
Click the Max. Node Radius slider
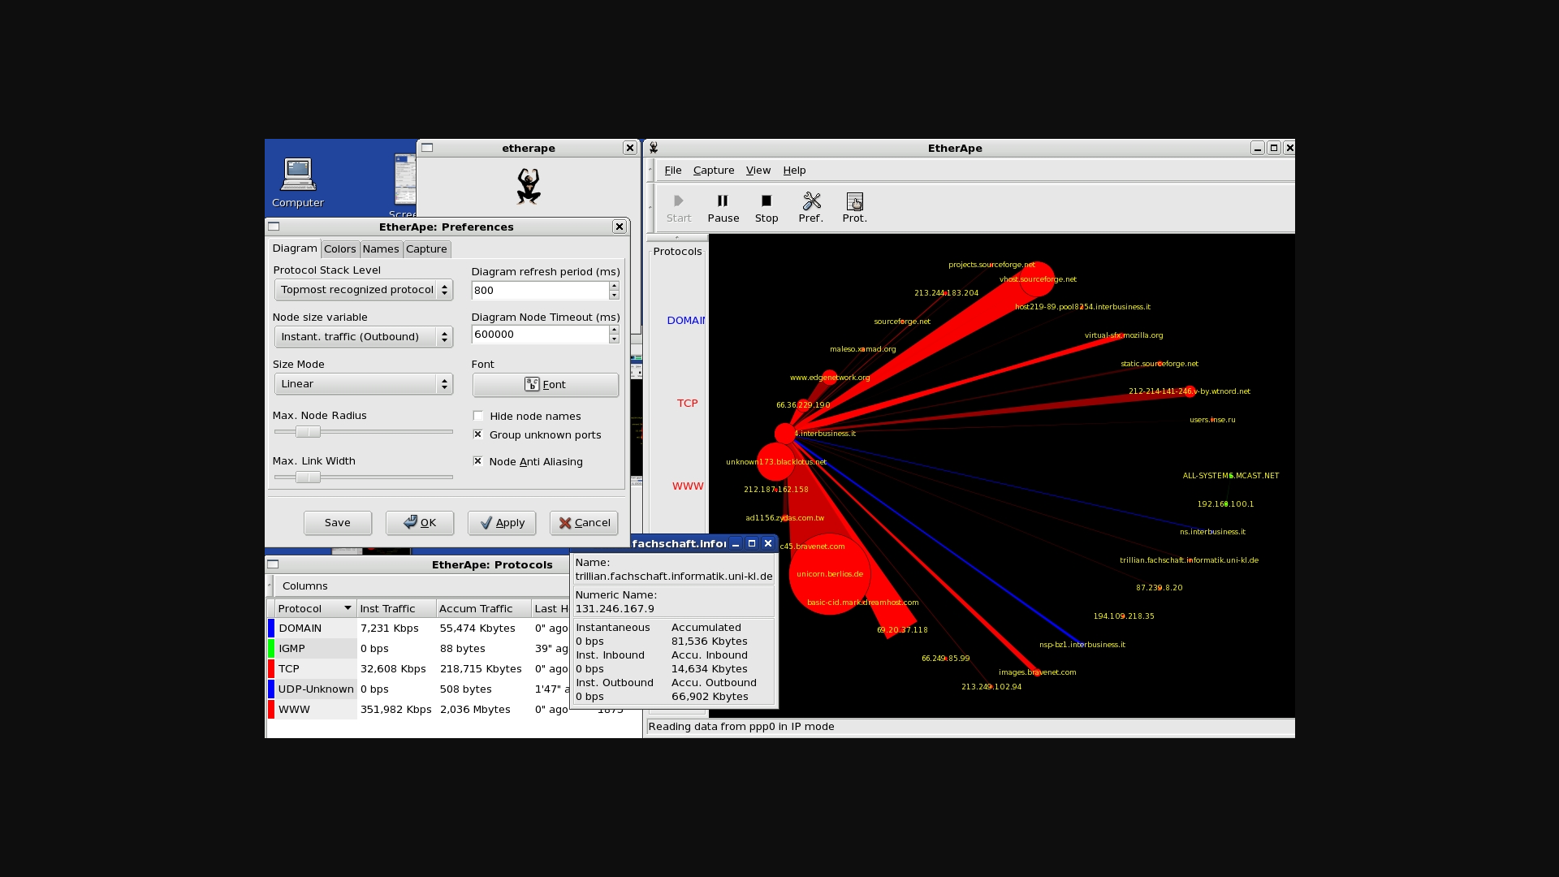pyautogui.click(x=308, y=432)
